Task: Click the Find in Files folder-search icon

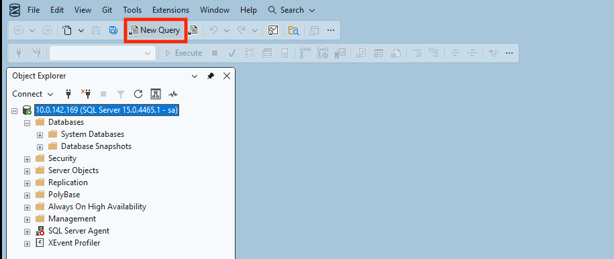Action: click(x=294, y=31)
